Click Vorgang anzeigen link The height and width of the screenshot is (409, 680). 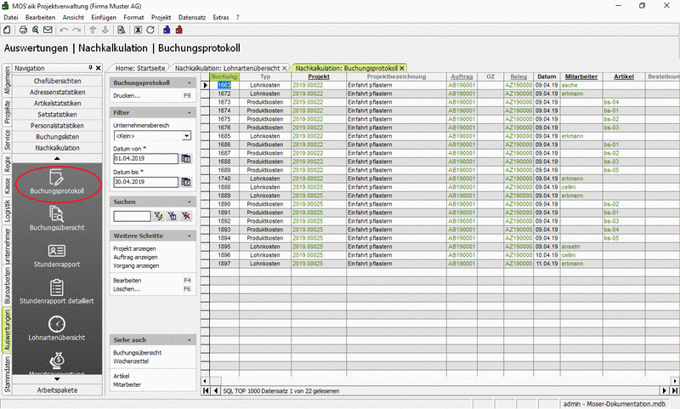[x=136, y=266]
